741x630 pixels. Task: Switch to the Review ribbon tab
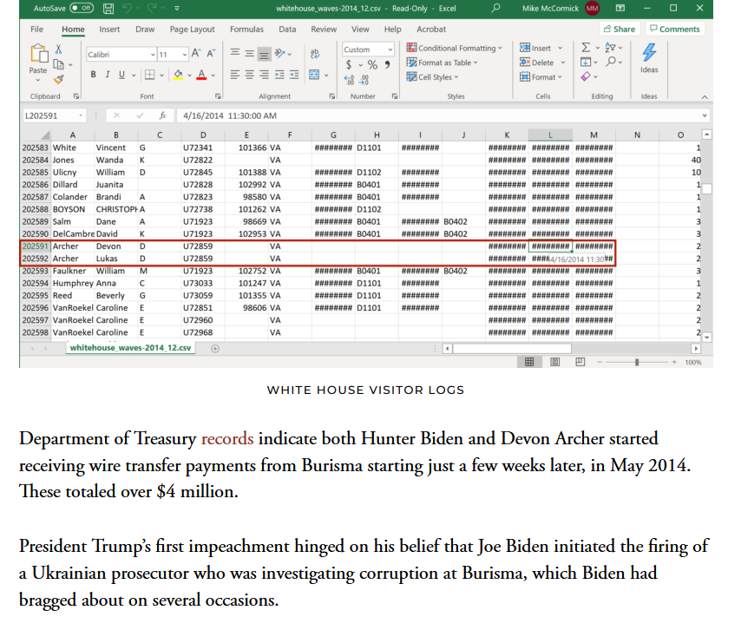click(324, 30)
